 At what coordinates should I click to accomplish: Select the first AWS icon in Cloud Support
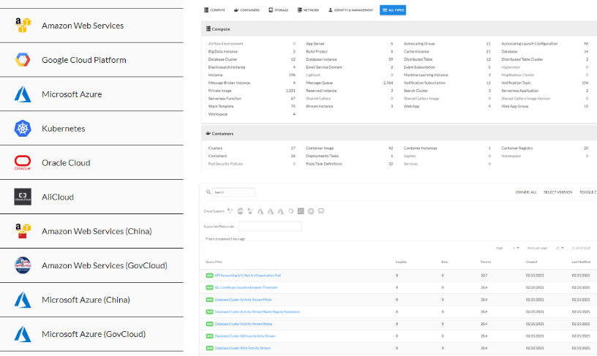click(230, 211)
